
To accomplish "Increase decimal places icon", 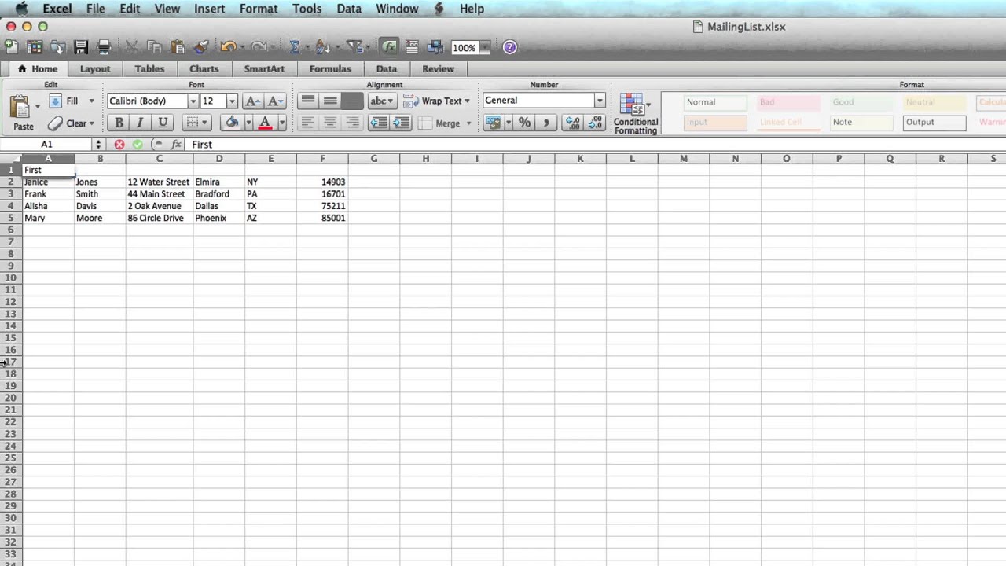I will click(x=573, y=123).
